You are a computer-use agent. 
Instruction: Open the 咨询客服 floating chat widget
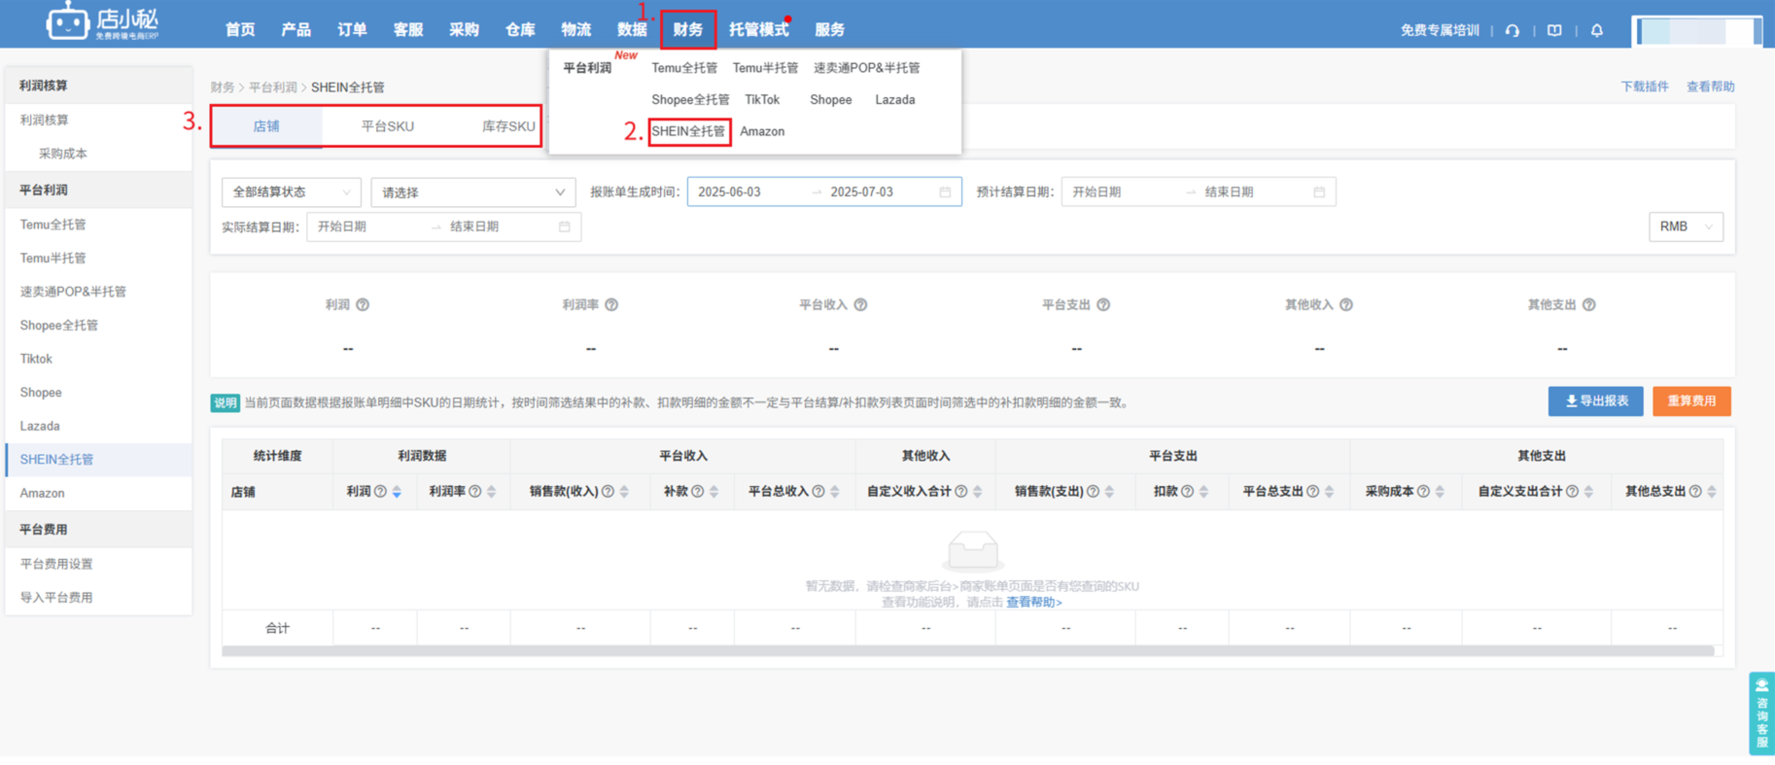[x=1761, y=713]
